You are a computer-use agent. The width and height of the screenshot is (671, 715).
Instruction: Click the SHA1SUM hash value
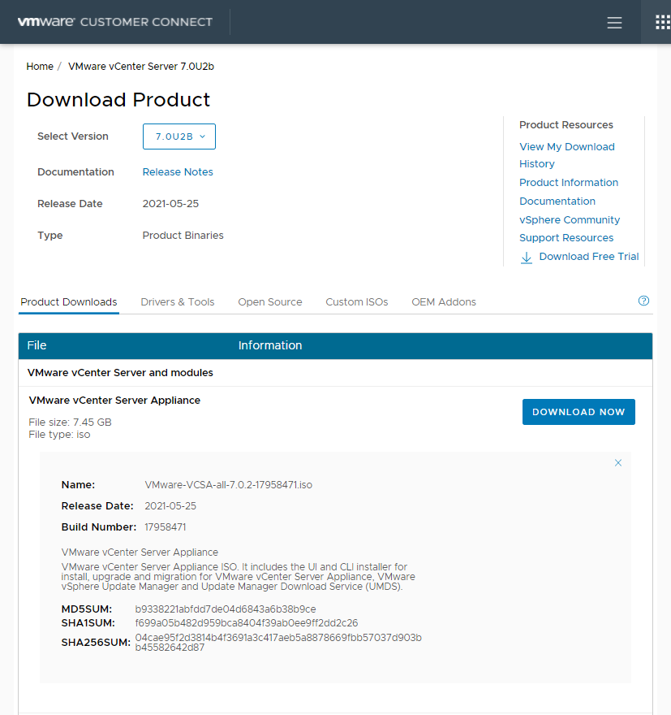click(x=247, y=623)
